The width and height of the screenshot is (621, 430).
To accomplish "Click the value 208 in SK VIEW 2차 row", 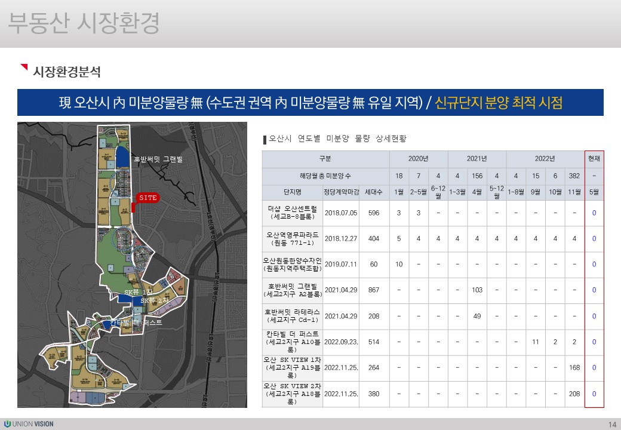I will pos(574,394).
